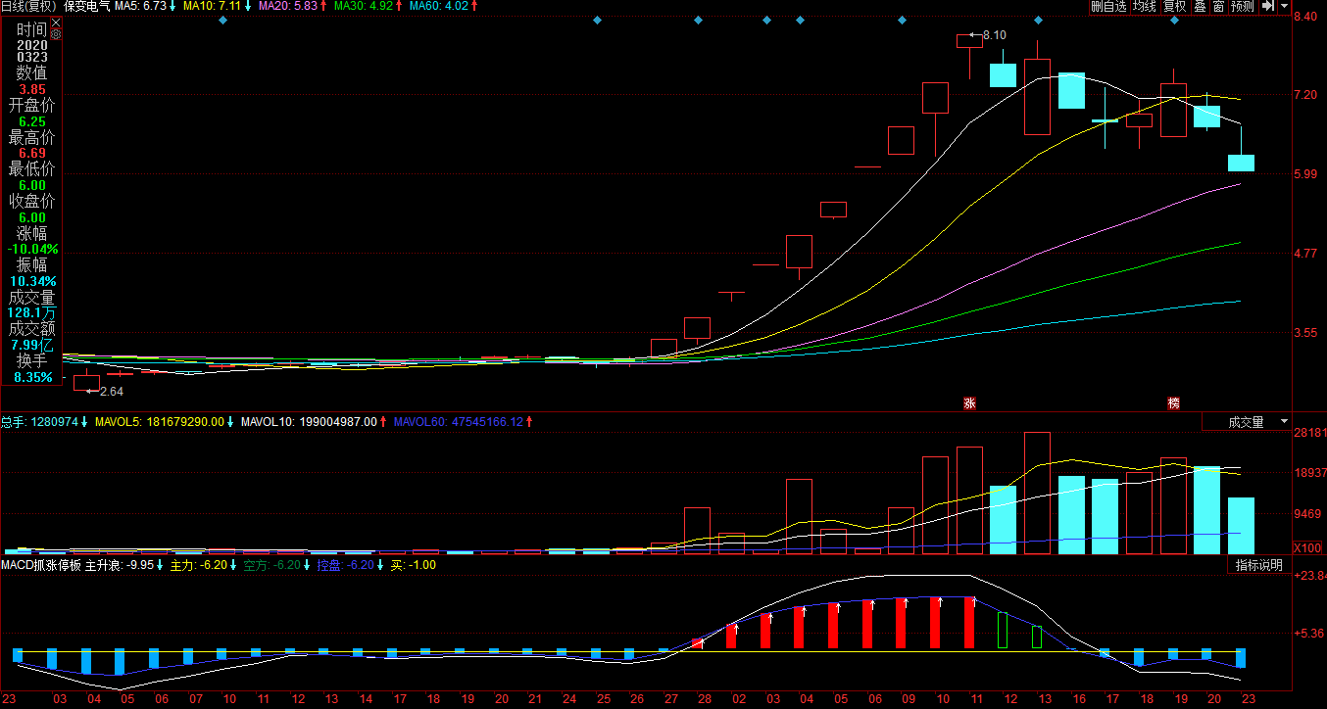Close the floating data info panel
The width and height of the screenshot is (1327, 709).
(x=56, y=23)
